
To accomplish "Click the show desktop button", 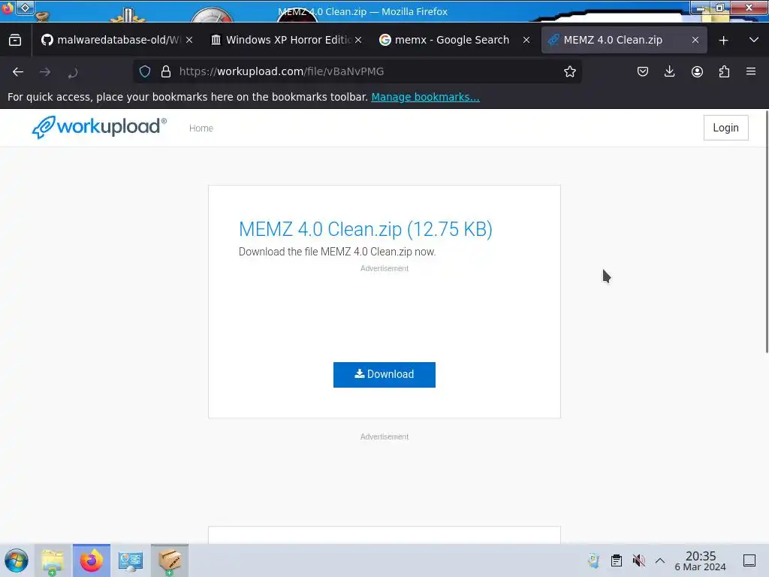I will click(749, 560).
